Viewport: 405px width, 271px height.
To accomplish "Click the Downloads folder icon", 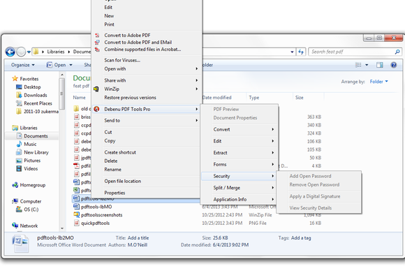I will [x=19, y=95].
